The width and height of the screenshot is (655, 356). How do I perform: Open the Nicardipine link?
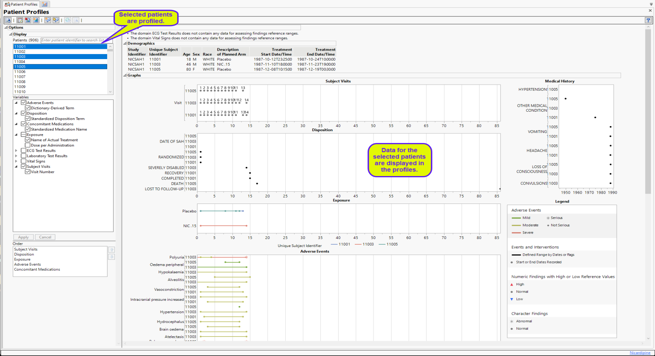(x=640, y=353)
